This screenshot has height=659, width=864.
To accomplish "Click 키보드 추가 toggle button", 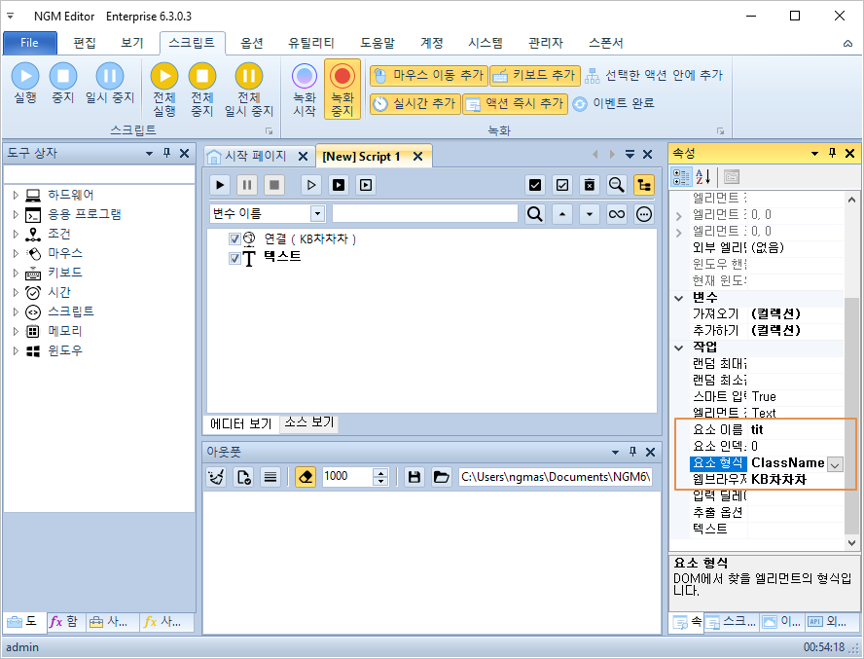I will (534, 76).
